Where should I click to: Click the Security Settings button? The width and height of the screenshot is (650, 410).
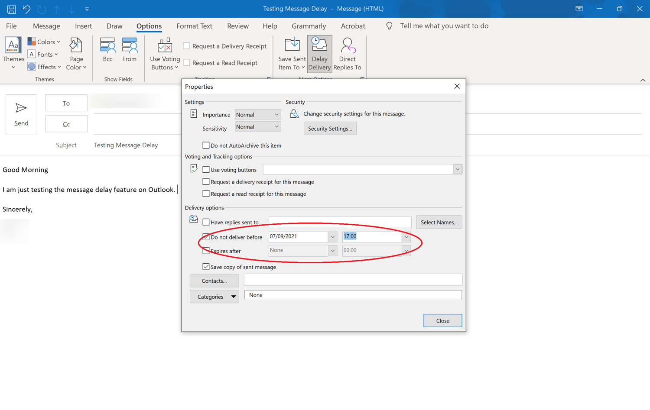click(x=330, y=128)
